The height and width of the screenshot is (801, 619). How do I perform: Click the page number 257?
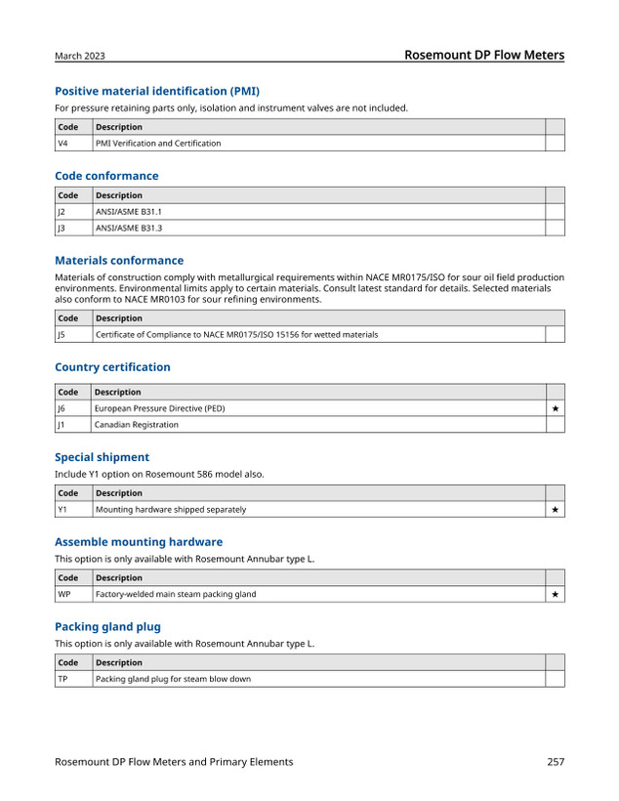pos(556,762)
